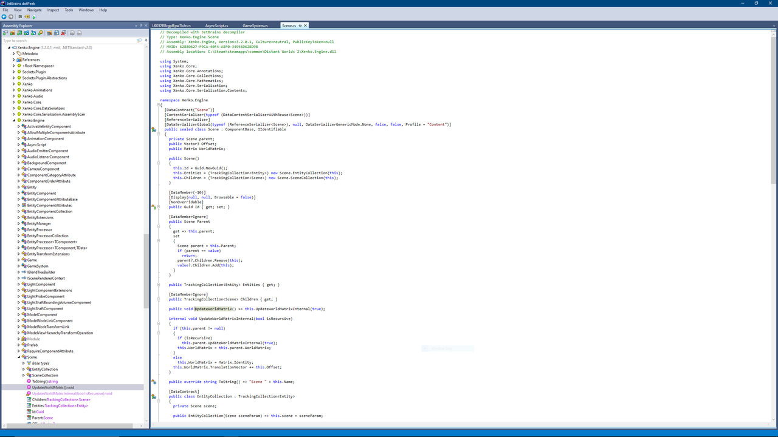778x437 pixels.
Task: Open the View menu
Action: [x=18, y=10]
